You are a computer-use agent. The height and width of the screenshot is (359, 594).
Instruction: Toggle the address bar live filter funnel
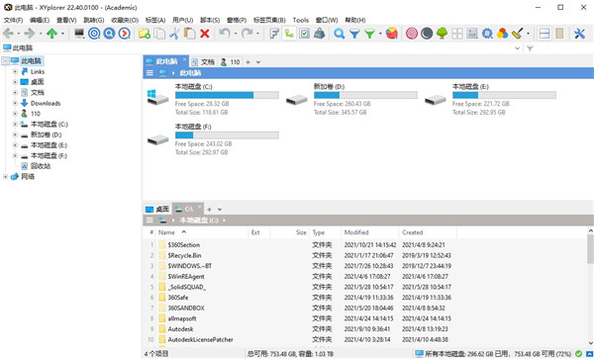click(x=530, y=48)
